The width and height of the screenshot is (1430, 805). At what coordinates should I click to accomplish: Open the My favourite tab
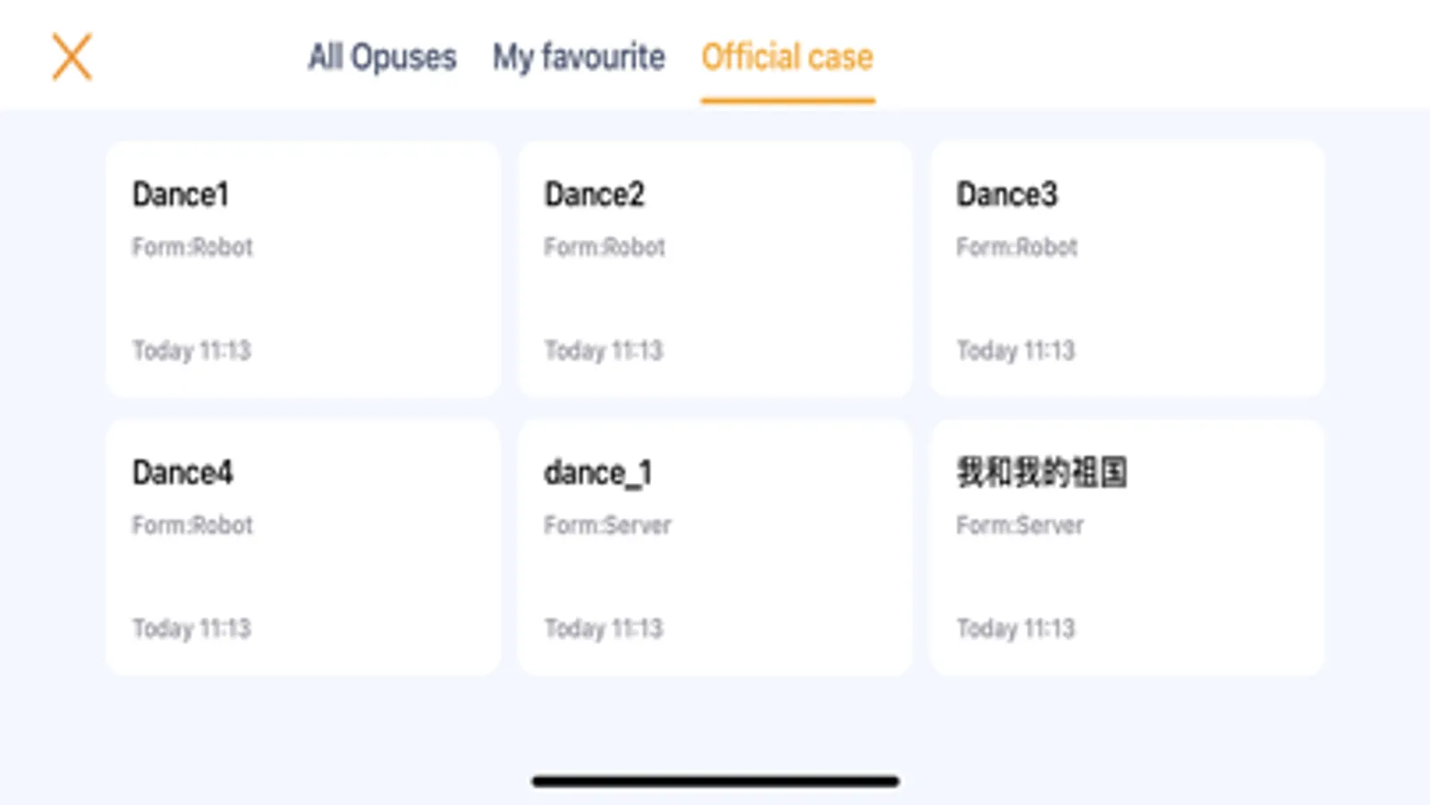click(x=579, y=57)
